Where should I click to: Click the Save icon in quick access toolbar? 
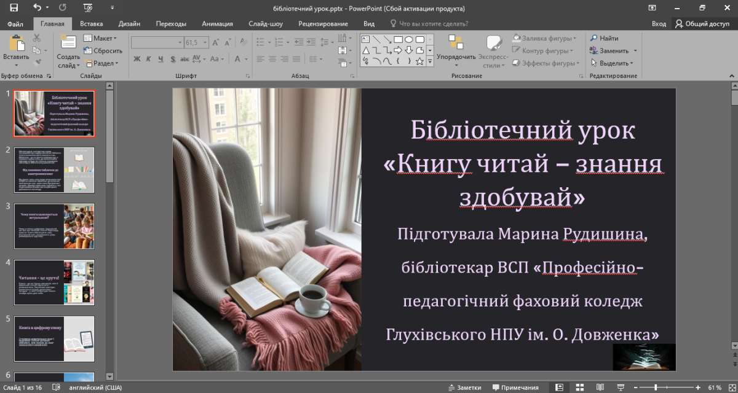[x=14, y=8]
